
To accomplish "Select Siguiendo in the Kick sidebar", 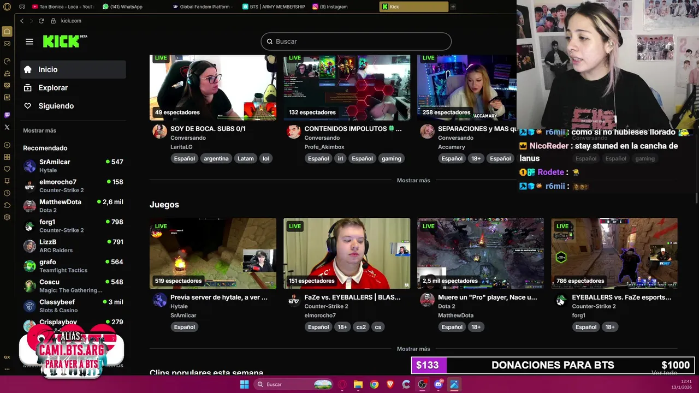I will (x=73, y=106).
